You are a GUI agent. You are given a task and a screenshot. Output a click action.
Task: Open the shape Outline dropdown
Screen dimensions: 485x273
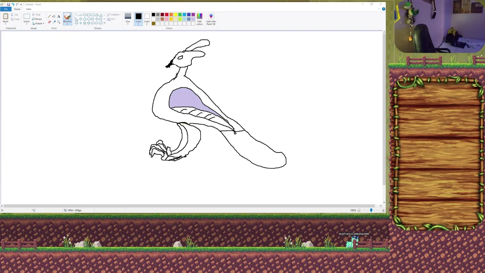[x=114, y=14]
